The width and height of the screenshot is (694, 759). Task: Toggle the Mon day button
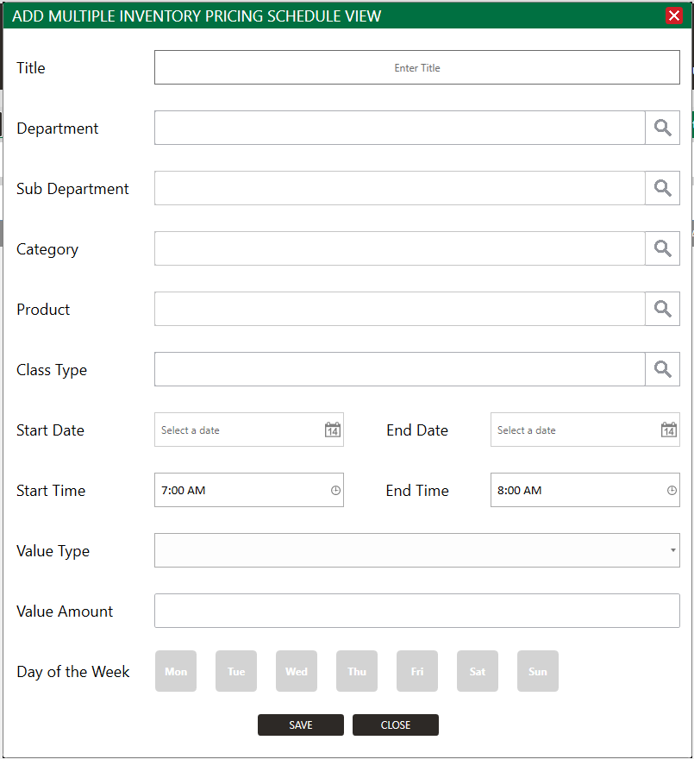click(176, 671)
